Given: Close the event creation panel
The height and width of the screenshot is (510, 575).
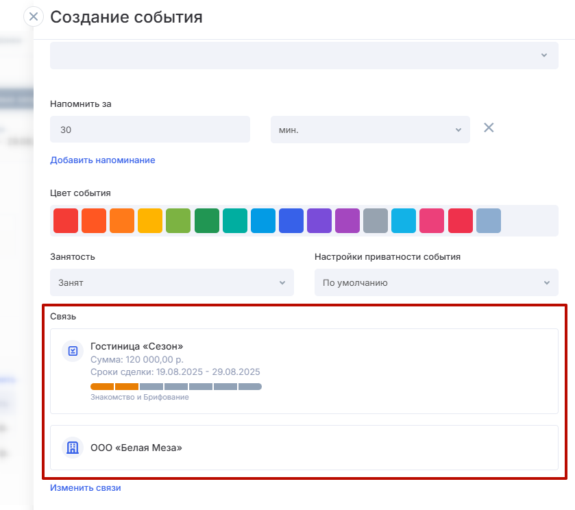Looking at the screenshot, I should [x=34, y=16].
